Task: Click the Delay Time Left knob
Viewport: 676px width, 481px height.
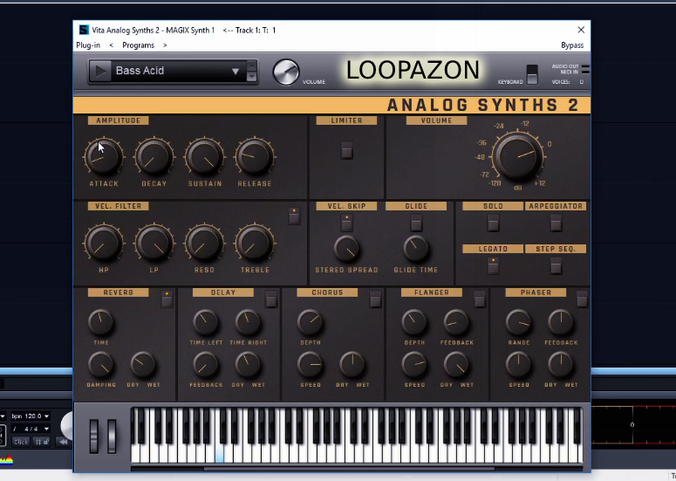Action: [206, 323]
